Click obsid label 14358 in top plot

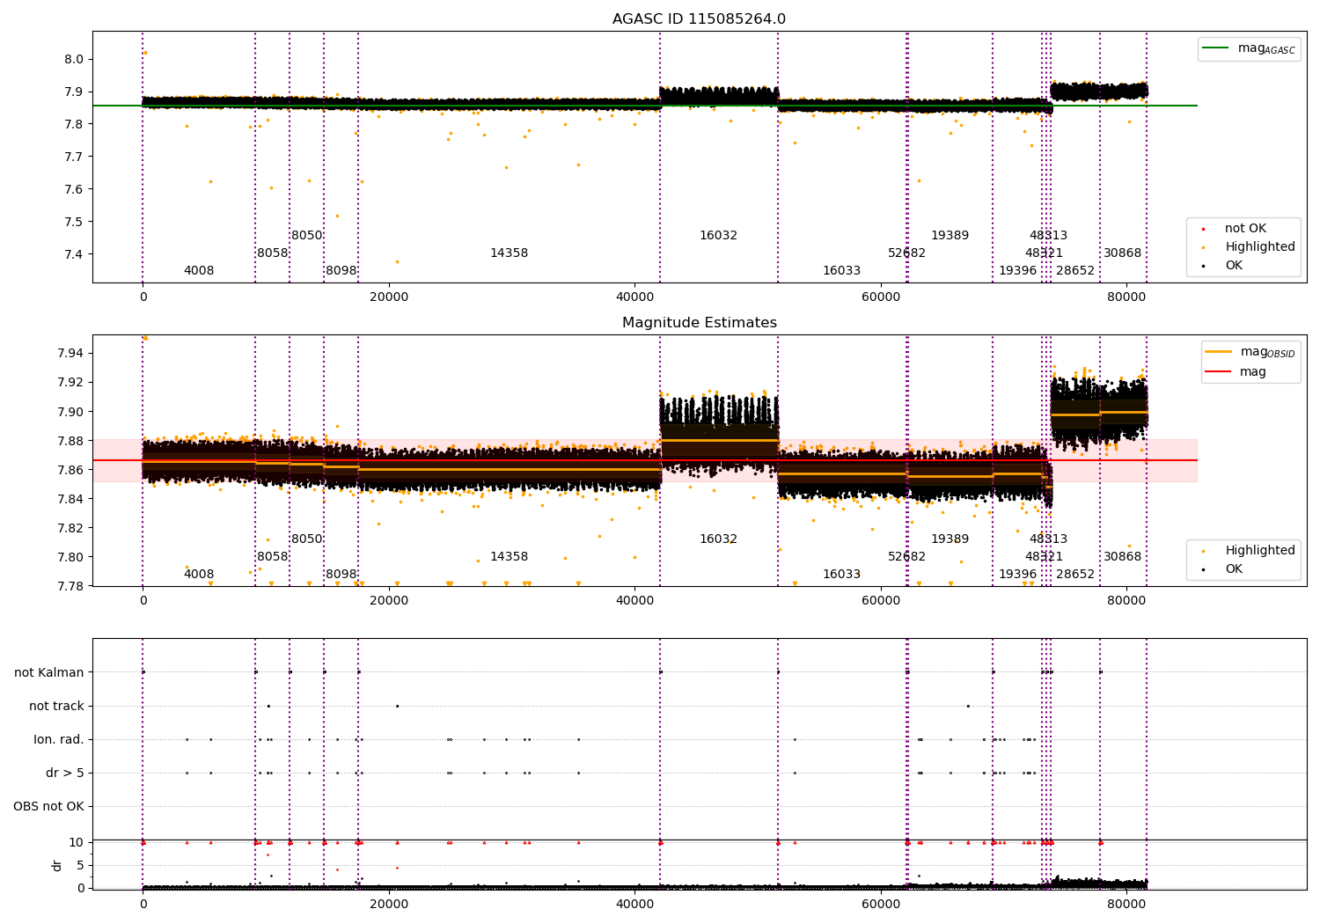pos(510,253)
